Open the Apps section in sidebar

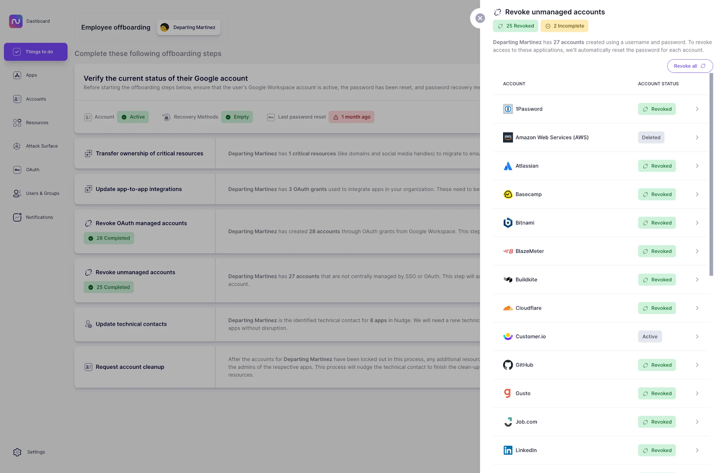[31, 75]
